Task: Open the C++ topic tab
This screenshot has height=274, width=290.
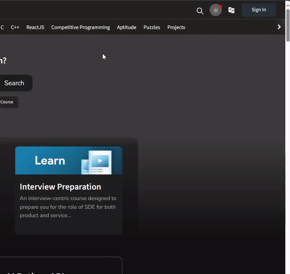Action: [15, 27]
